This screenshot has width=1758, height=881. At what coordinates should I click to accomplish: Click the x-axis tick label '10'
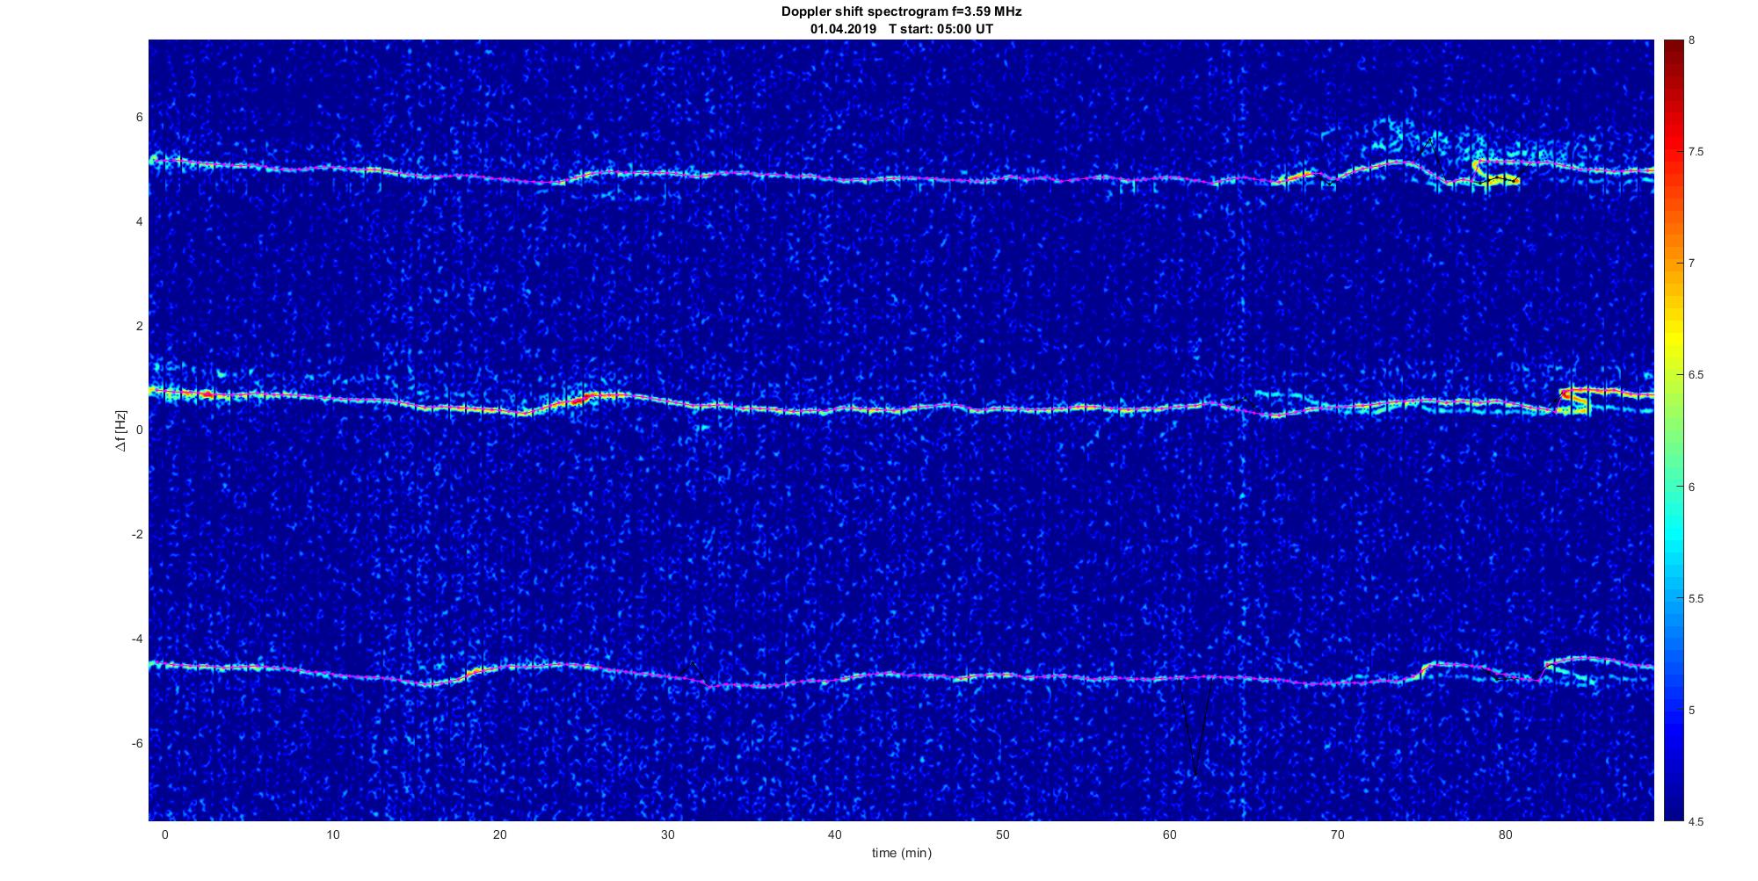(332, 834)
